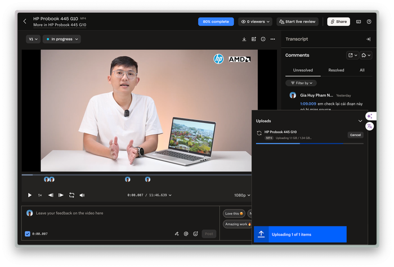Add an emoji reaction to the comment

[195, 234]
